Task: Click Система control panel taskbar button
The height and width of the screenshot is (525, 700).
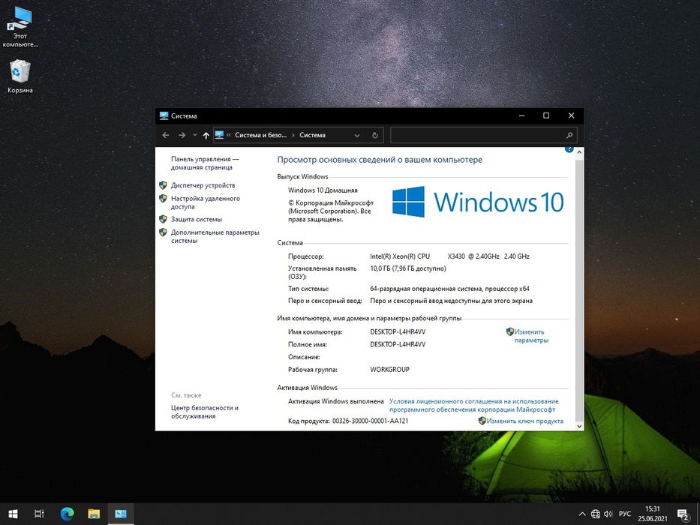Action: pyautogui.click(x=121, y=514)
